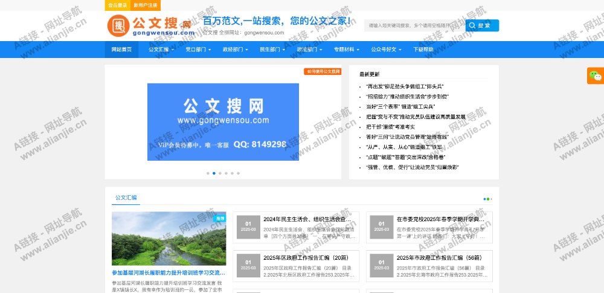
Task: Open 2025年市政府工作报告汇编（56篇）
Action: 439,258
